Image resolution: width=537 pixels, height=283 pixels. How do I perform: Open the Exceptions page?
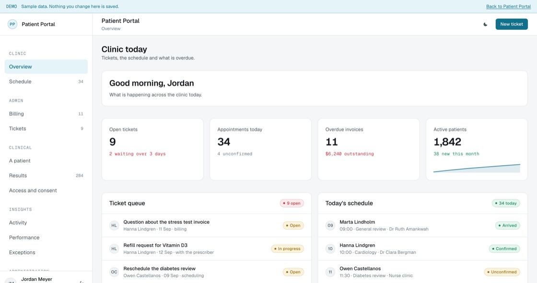click(x=46, y=252)
